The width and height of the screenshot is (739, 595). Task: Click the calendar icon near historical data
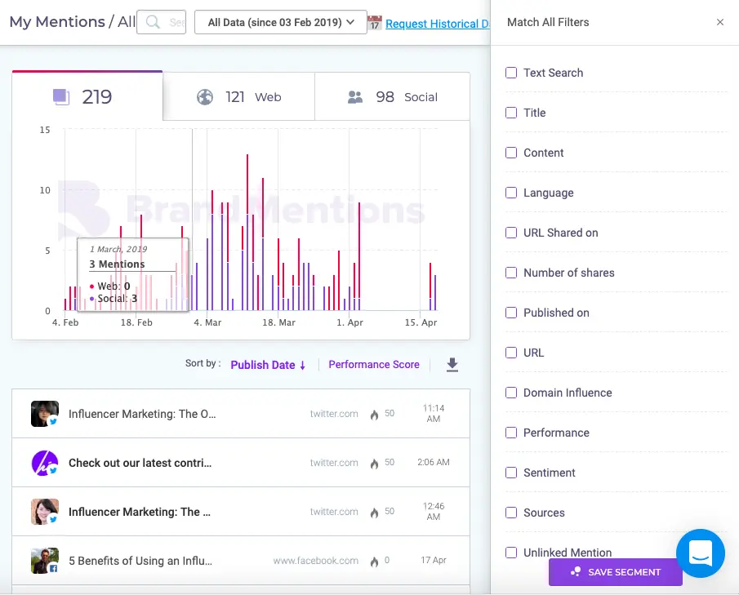(374, 23)
